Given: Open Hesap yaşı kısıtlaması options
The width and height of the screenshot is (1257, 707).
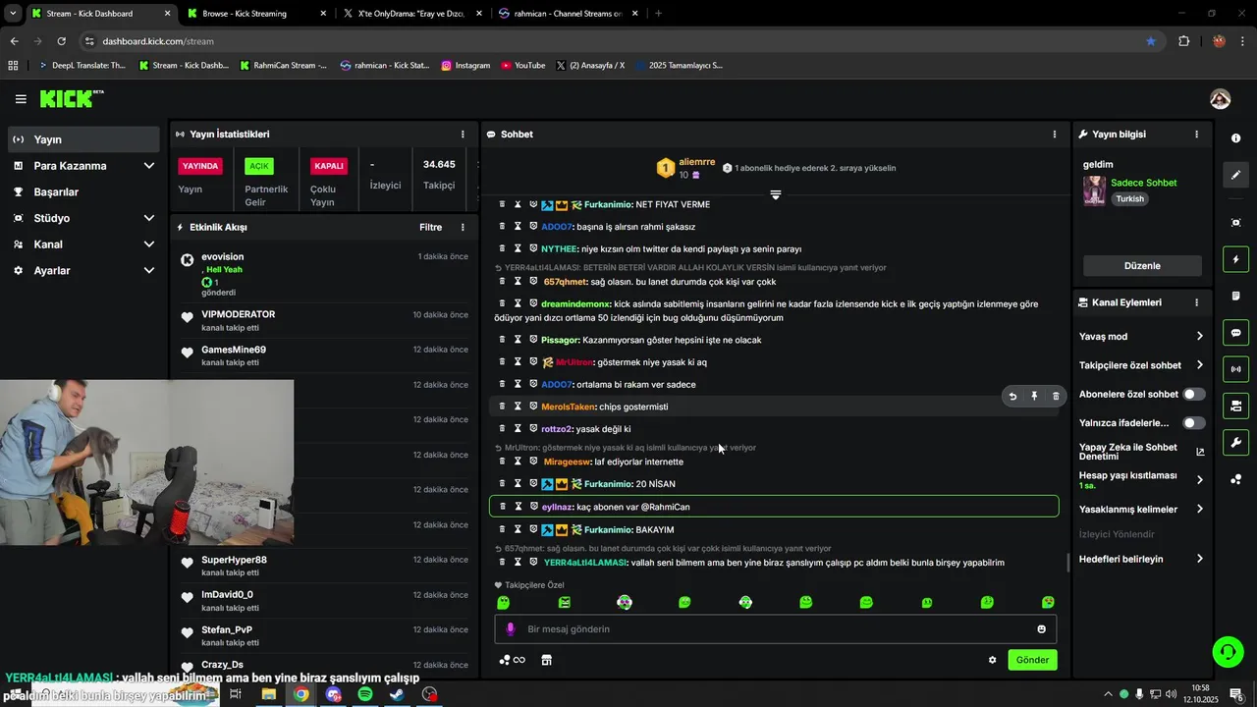Looking at the screenshot, I should tap(1141, 479).
